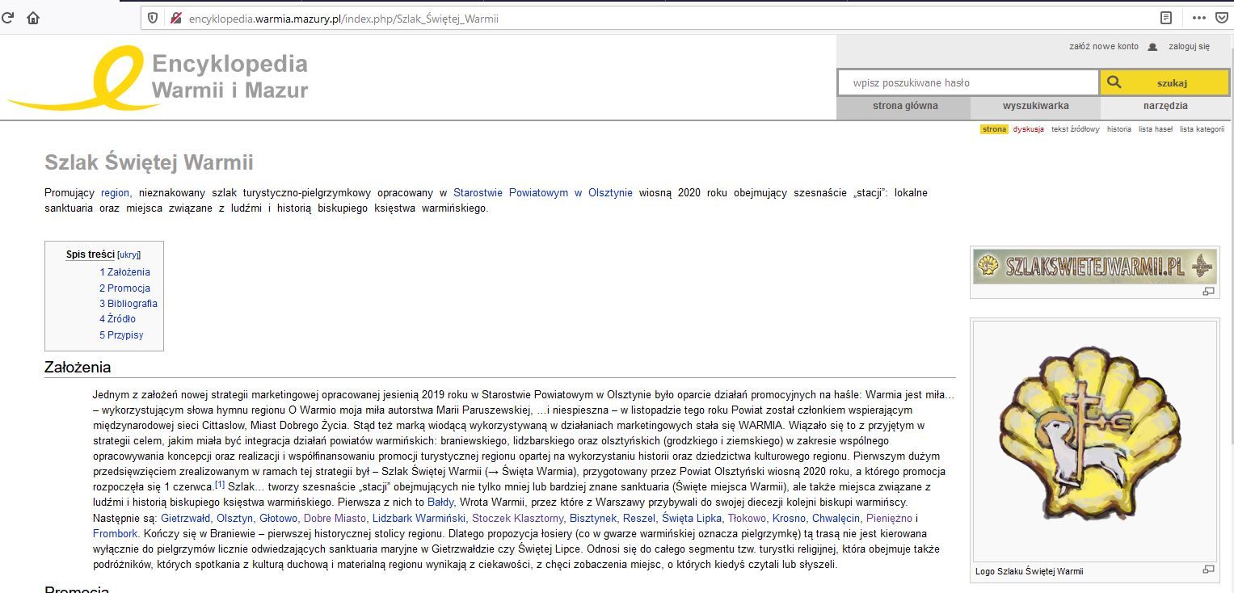The image size is (1234, 593).
Task: Click the browser home icon
Action: coord(33,18)
